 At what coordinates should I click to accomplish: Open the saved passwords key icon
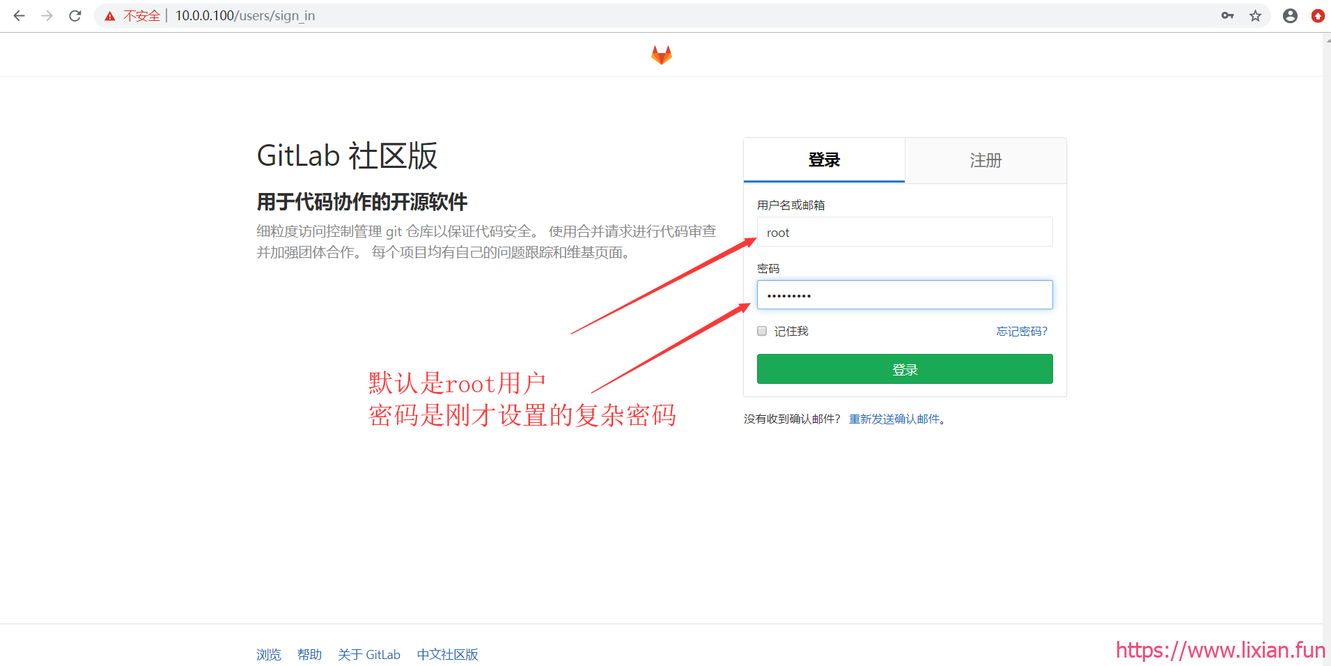click(1227, 15)
